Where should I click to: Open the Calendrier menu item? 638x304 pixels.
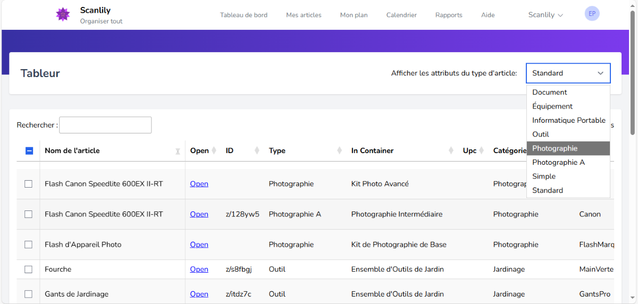[x=401, y=15]
